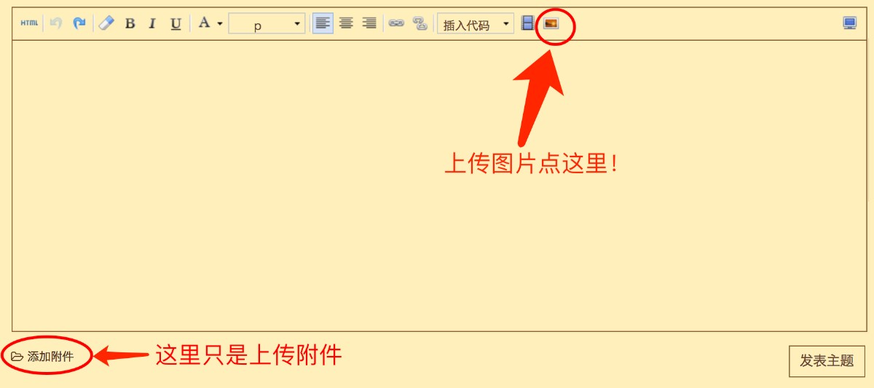Remove the hyperlink
874x388 pixels.
(x=420, y=23)
